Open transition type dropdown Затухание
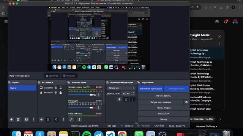This screenshot has width=243, height=136. pos(121,88)
